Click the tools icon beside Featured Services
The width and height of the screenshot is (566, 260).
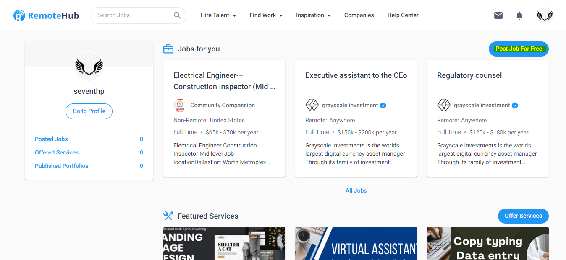[x=168, y=216]
